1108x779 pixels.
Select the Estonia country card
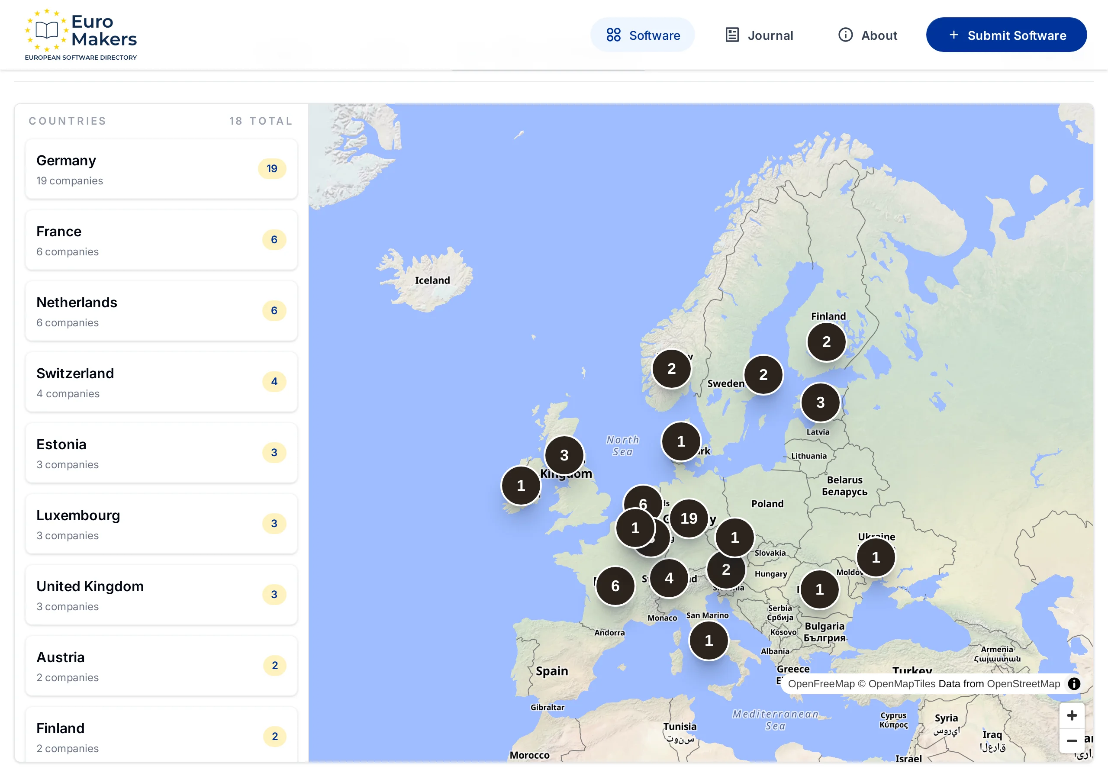click(x=161, y=453)
